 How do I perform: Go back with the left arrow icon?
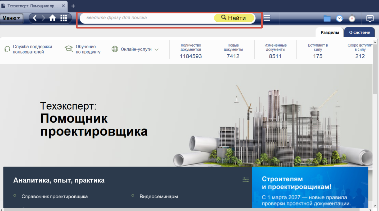coord(35,18)
